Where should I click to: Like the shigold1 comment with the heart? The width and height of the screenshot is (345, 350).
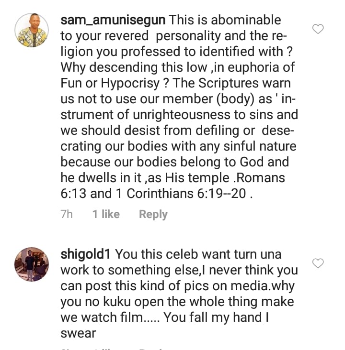pos(318,263)
